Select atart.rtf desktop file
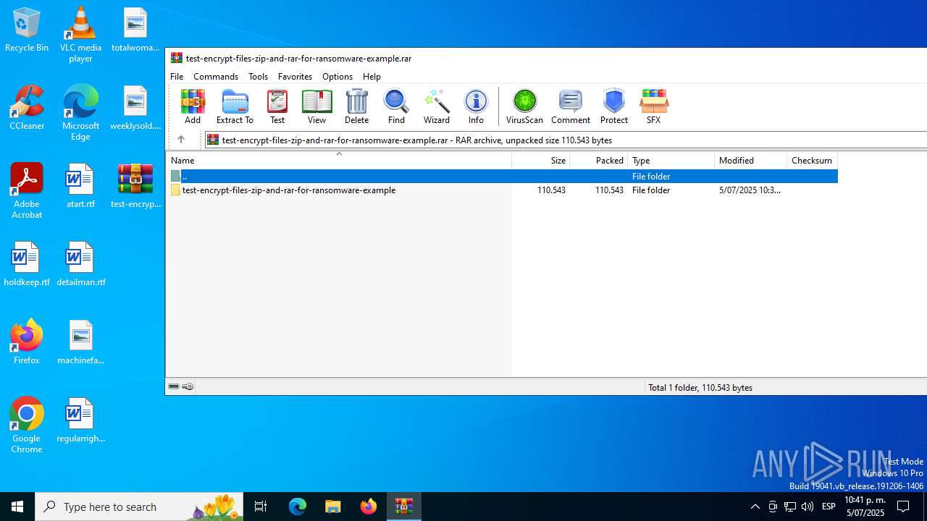 (80, 186)
